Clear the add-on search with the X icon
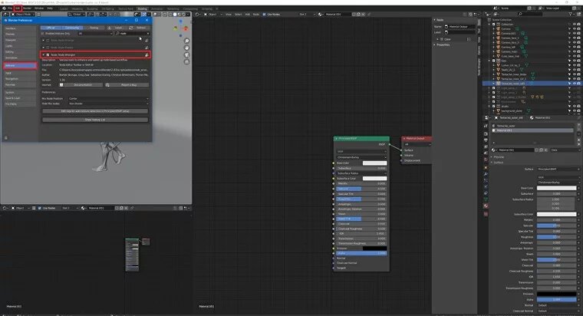Screen dimensions: 583x316 click(x=147, y=34)
